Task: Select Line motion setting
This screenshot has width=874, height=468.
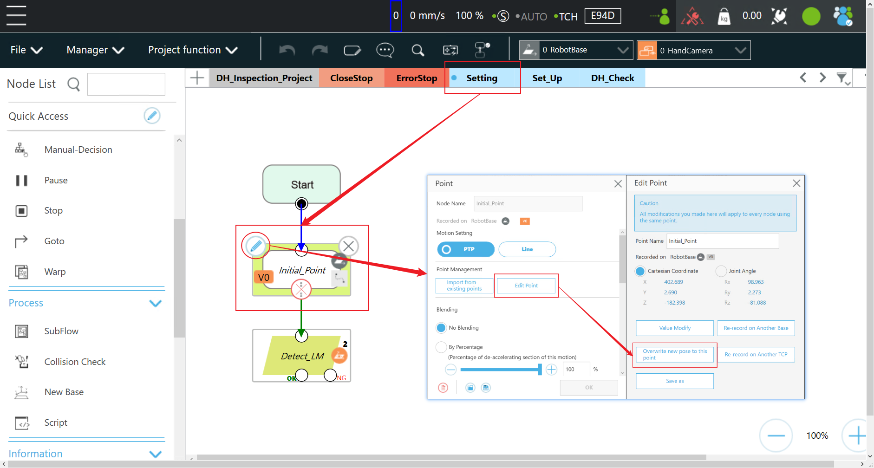Action: [x=527, y=249]
